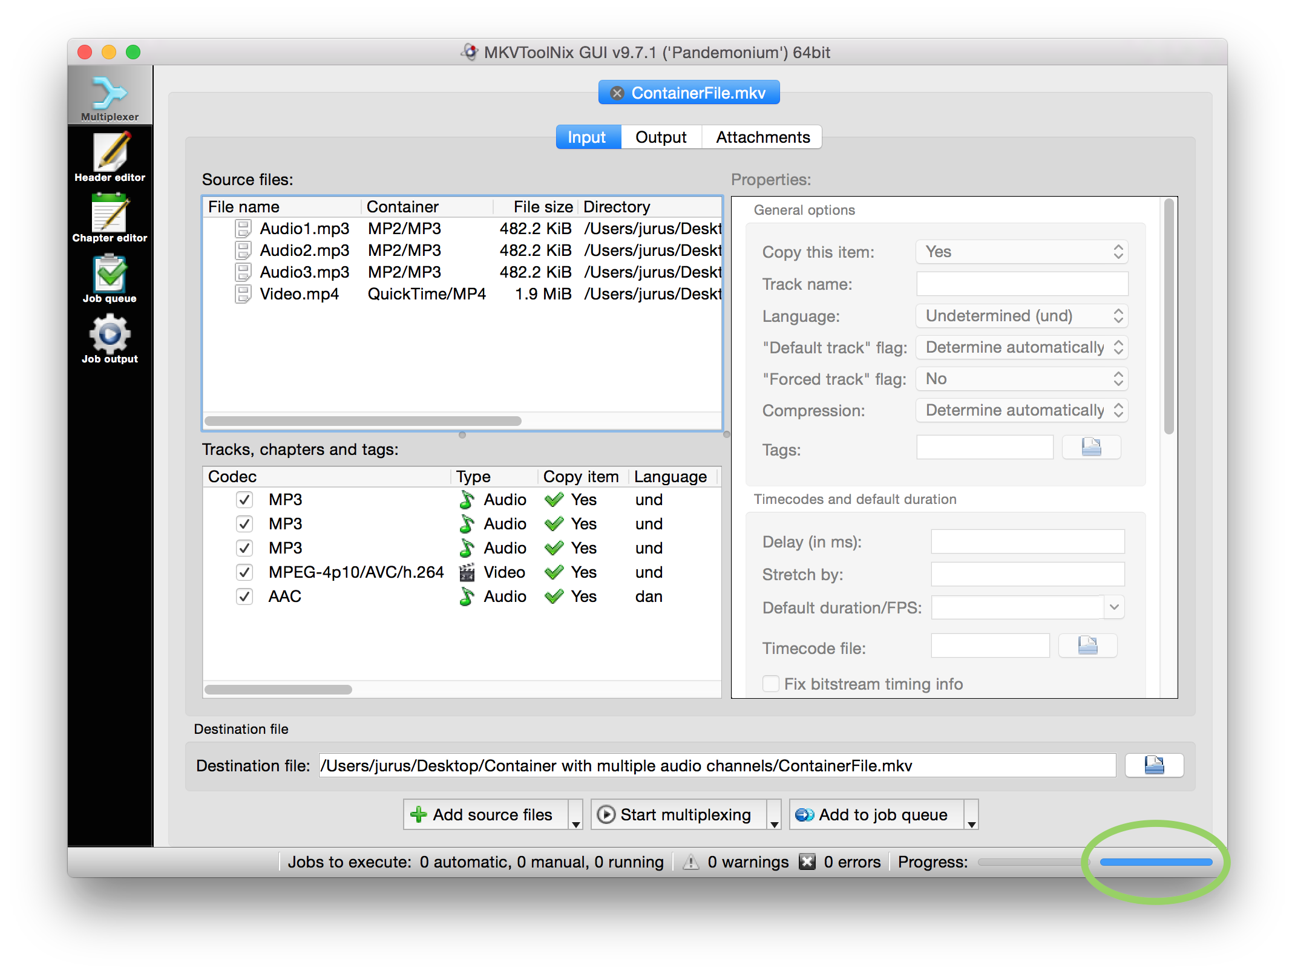Open the Compression dropdown
The image size is (1295, 974).
pos(1022,410)
